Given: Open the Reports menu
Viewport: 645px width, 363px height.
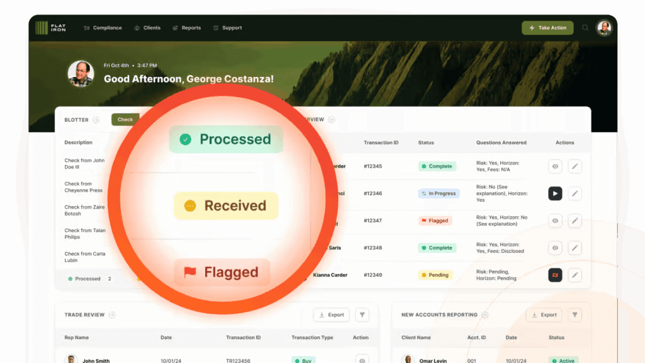Looking at the screenshot, I should click(x=186, y=28).
